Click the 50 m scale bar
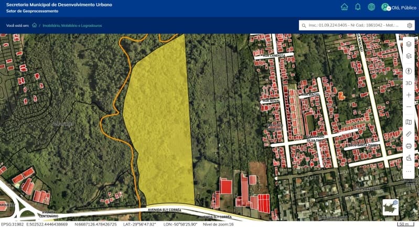This screenshot has height=227, width=419. (x=406, y=224)
